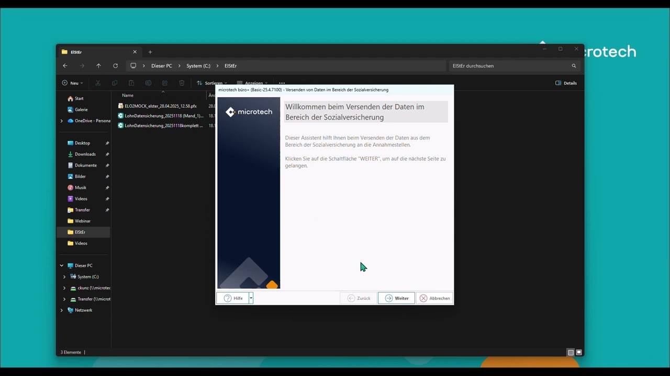Open Galerie in the navigation pane
This screenshot has width=670, height=376.
tap(81, 110)
